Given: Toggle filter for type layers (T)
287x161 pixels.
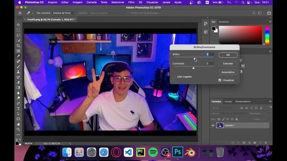Looking at the screenshot, I should point(251,108).
